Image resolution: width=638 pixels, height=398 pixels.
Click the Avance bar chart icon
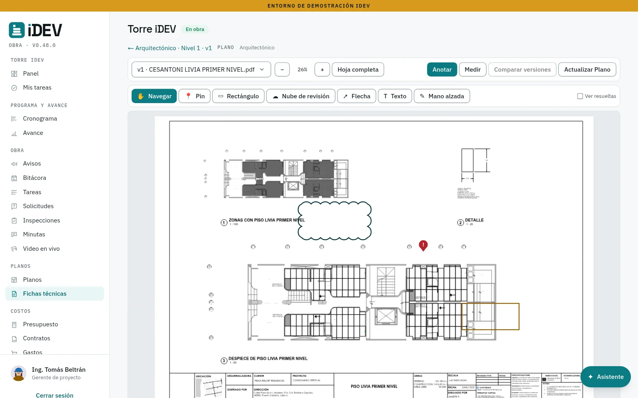(14, 133)
